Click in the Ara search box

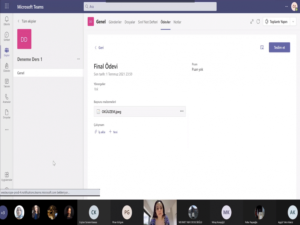click(150, 6)
